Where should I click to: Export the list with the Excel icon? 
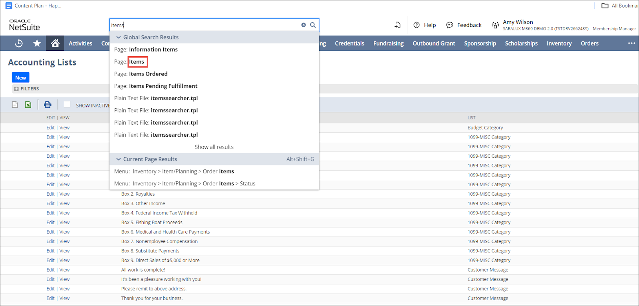[x=28, y=105]
